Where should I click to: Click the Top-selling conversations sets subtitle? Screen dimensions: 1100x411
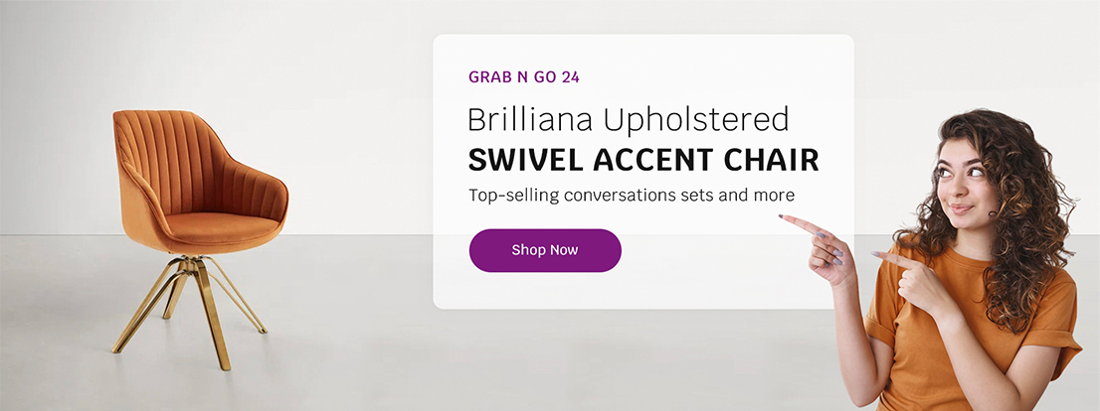[x=632, y=195]
